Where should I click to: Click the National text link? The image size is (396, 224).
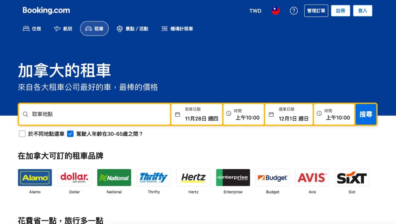(114, 192)
